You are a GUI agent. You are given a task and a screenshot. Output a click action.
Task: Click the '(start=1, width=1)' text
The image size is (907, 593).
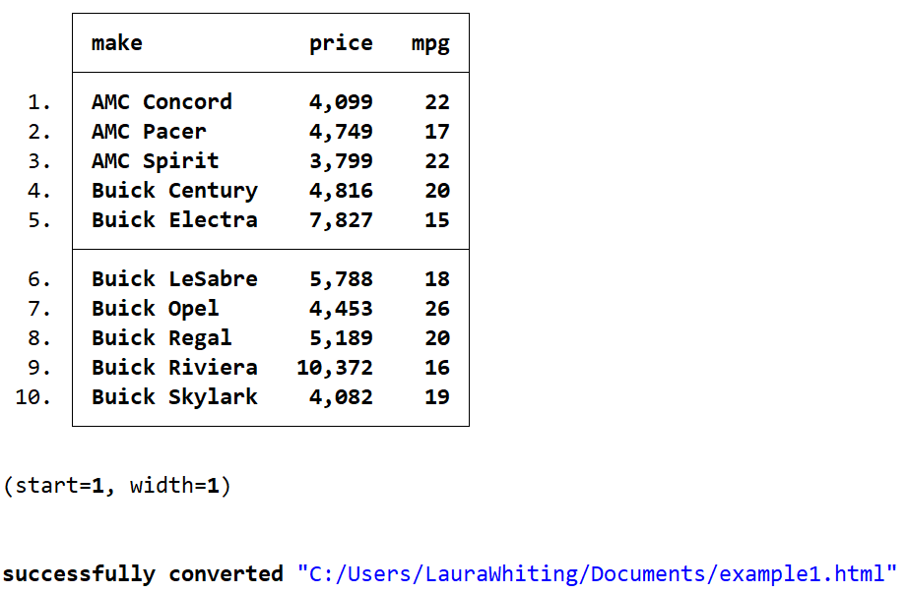pos(117,486)
